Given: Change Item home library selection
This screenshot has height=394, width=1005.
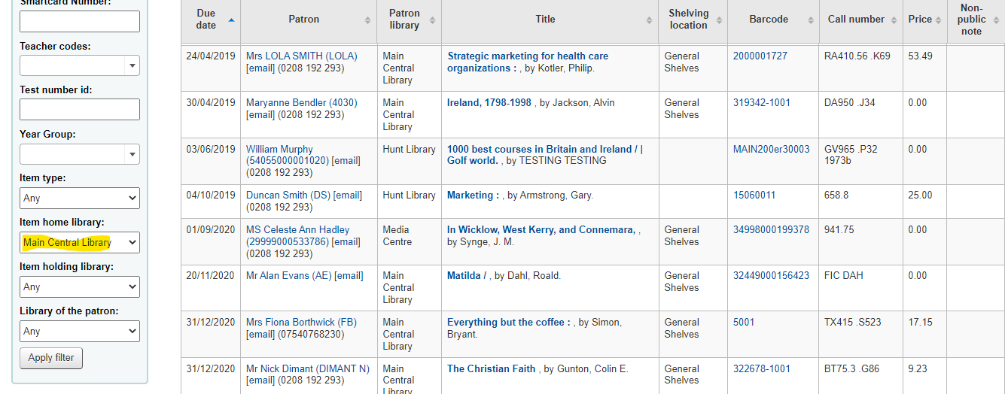Looking at the screenshot, I should pyautogui.click(x=80, y=242).
